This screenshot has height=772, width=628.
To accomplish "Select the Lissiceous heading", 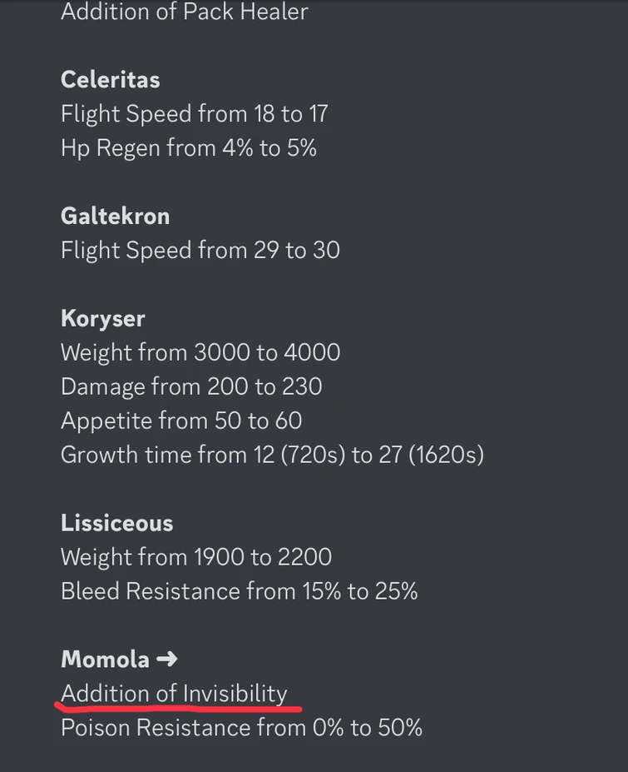I will coord(116,523).
